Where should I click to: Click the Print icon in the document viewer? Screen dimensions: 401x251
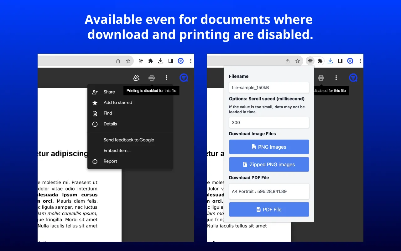tap(152, 77)
